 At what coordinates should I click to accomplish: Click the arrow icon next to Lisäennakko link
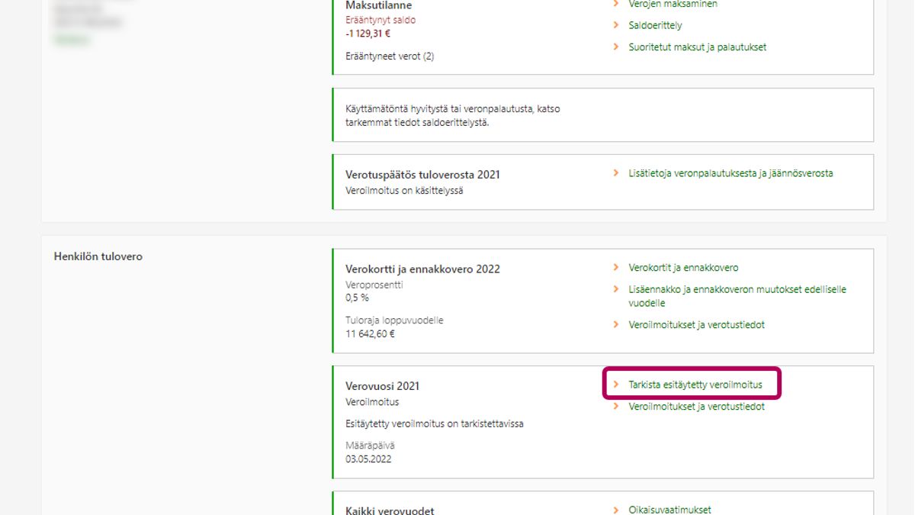(x=616, y=289)
